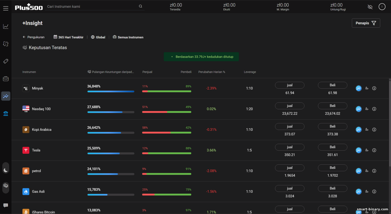This screenshot has width=391, height=214.
Task: Open the portfolio briefcase icon in the sidebar
Action: [6, 79]
